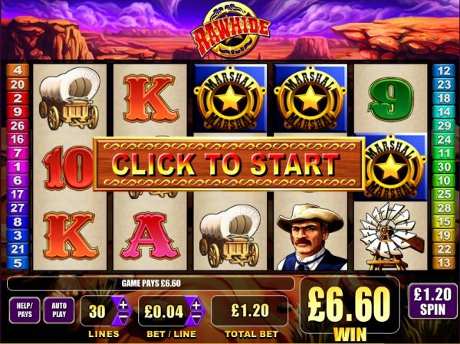The height and width of the screenshot is (344, 460).
Task: Click the green 9 symbol
Action: click(390, 100)
